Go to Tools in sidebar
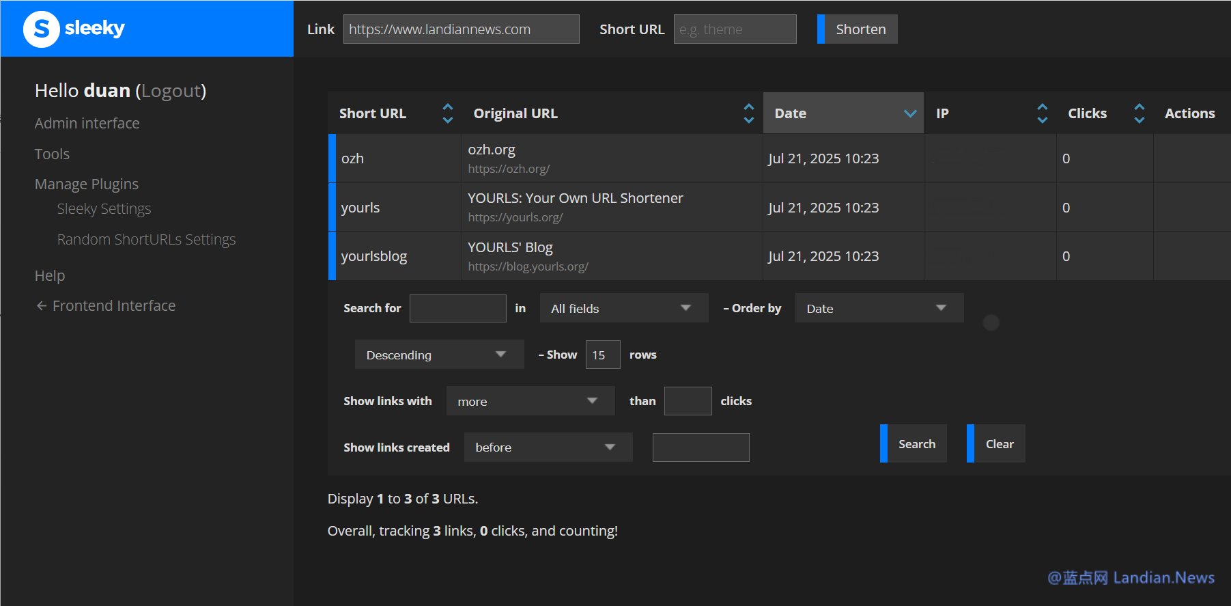 pos(52,154)
